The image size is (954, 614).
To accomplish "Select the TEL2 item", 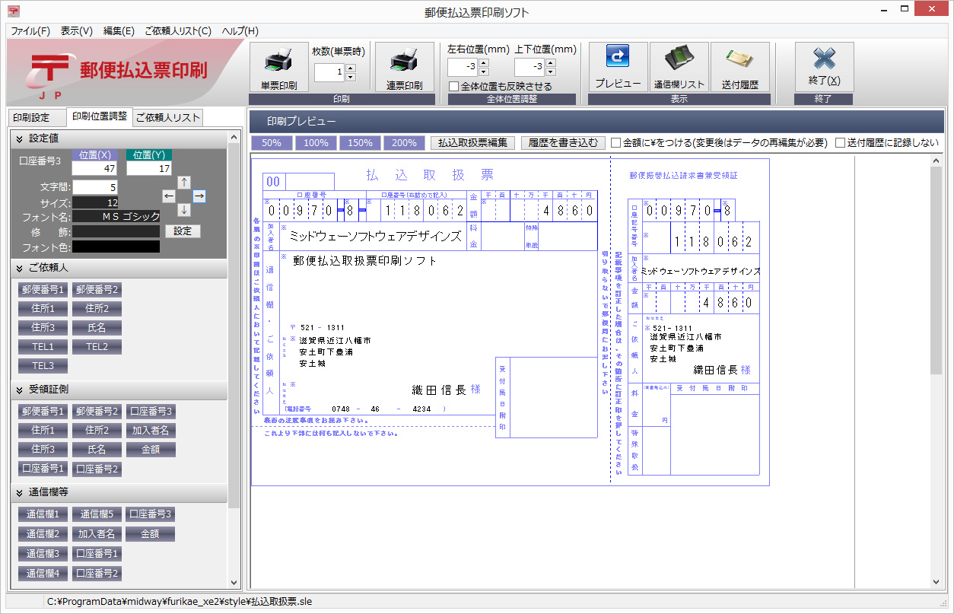I will click(x=97, y=346).
